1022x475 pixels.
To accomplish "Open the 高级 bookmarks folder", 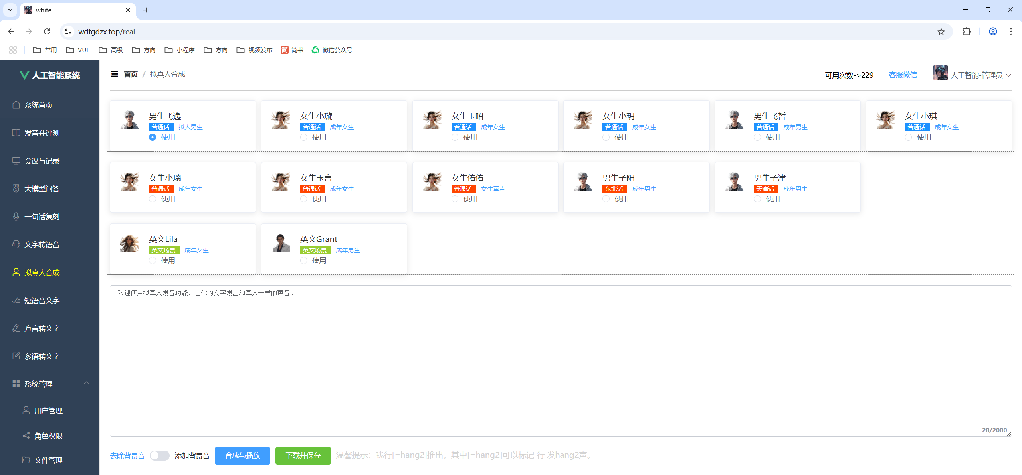I will tap(111, 50).
